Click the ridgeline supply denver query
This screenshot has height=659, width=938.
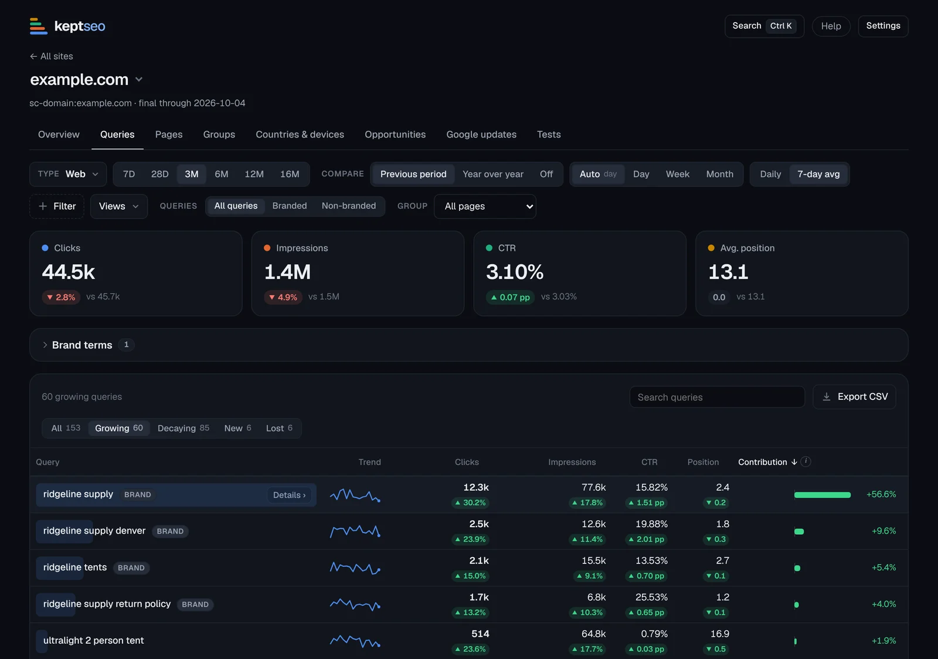coord(94,531)
